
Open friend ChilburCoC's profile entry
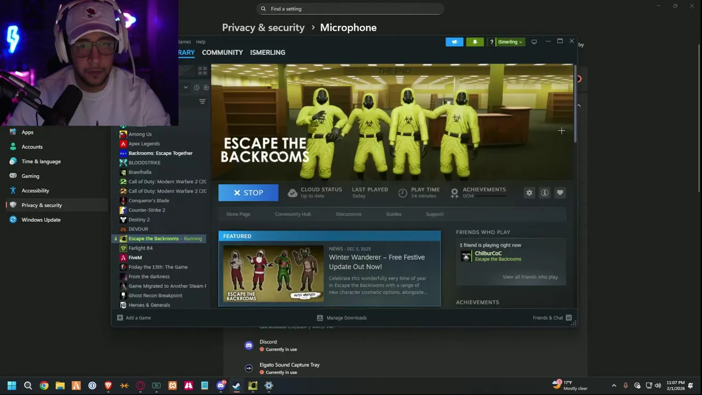pos(491,256)
